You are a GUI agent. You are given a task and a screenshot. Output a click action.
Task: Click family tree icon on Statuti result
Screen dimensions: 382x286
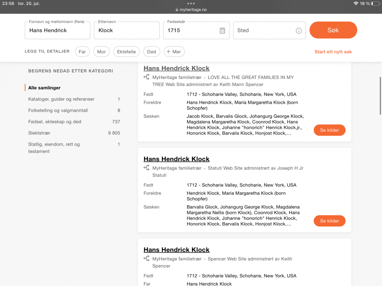[x=146, y=168]
